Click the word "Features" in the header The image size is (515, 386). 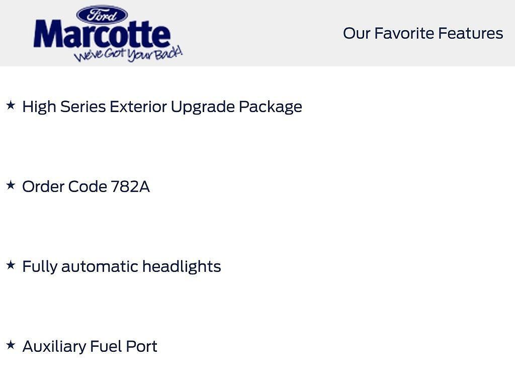coord(470,33)
